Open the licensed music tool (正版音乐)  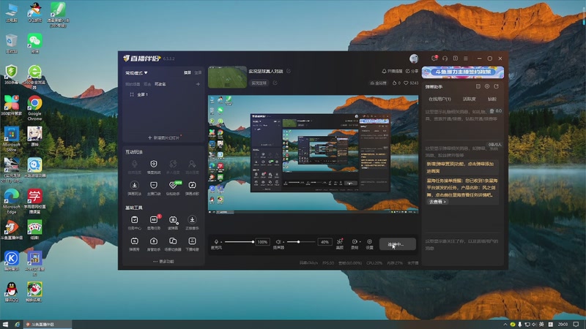[x=192, y=222]
